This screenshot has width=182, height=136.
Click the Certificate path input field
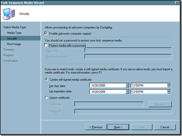pyautogui.click(x=109, y=104)
